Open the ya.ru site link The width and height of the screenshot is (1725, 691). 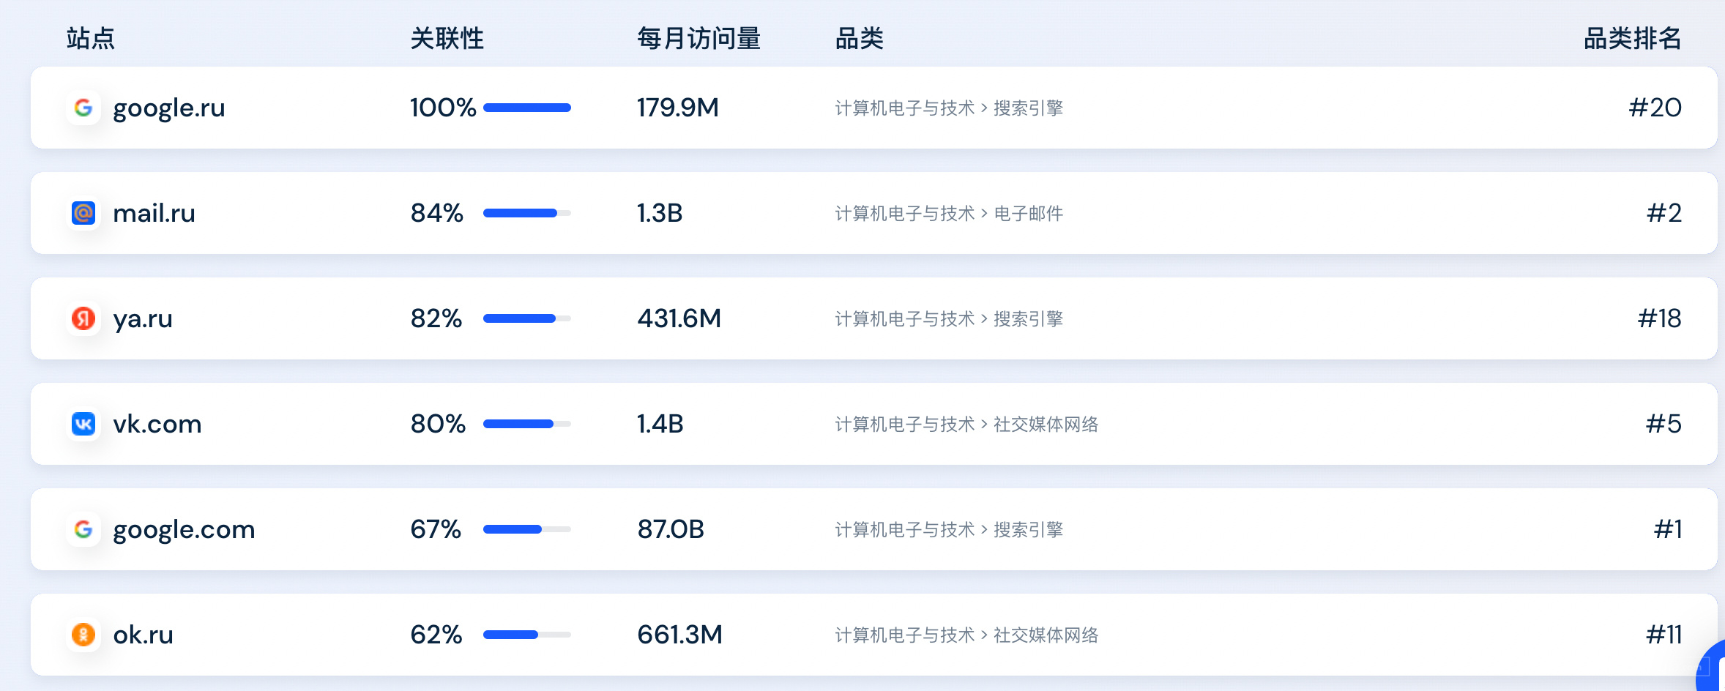[143, 319]
